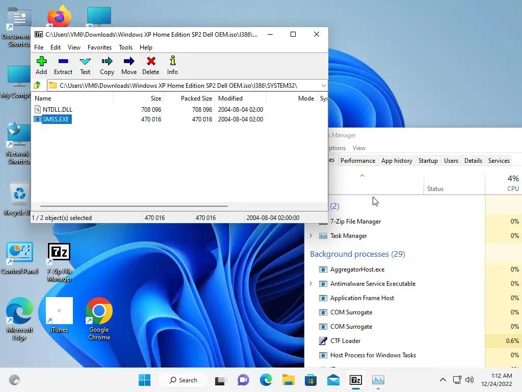
Task: Open the Favorites menu
Action: tap(99, 47)
